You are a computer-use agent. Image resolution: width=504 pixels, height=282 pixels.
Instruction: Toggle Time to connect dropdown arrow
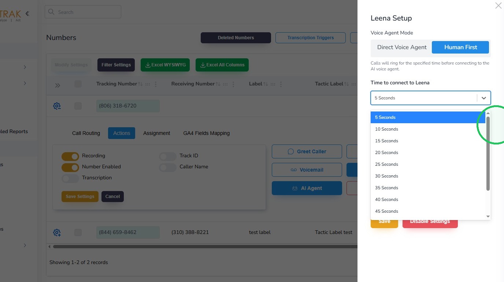click(484, 98)
